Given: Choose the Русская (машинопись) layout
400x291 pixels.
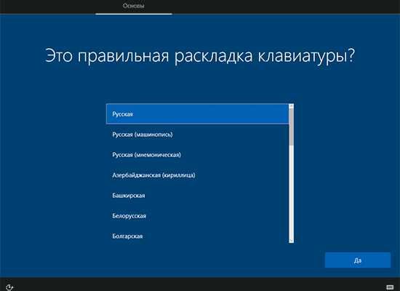Looking at the screenshot, I should point(198,135).
